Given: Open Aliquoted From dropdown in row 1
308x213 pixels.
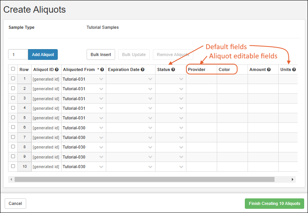Looking at the screenshot, I should (101, 79).
